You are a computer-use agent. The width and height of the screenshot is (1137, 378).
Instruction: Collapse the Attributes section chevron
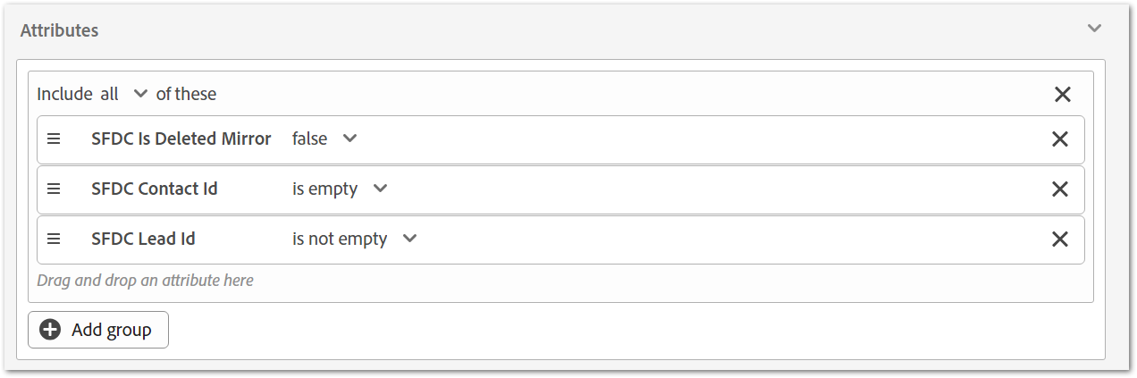point(1094,29)
